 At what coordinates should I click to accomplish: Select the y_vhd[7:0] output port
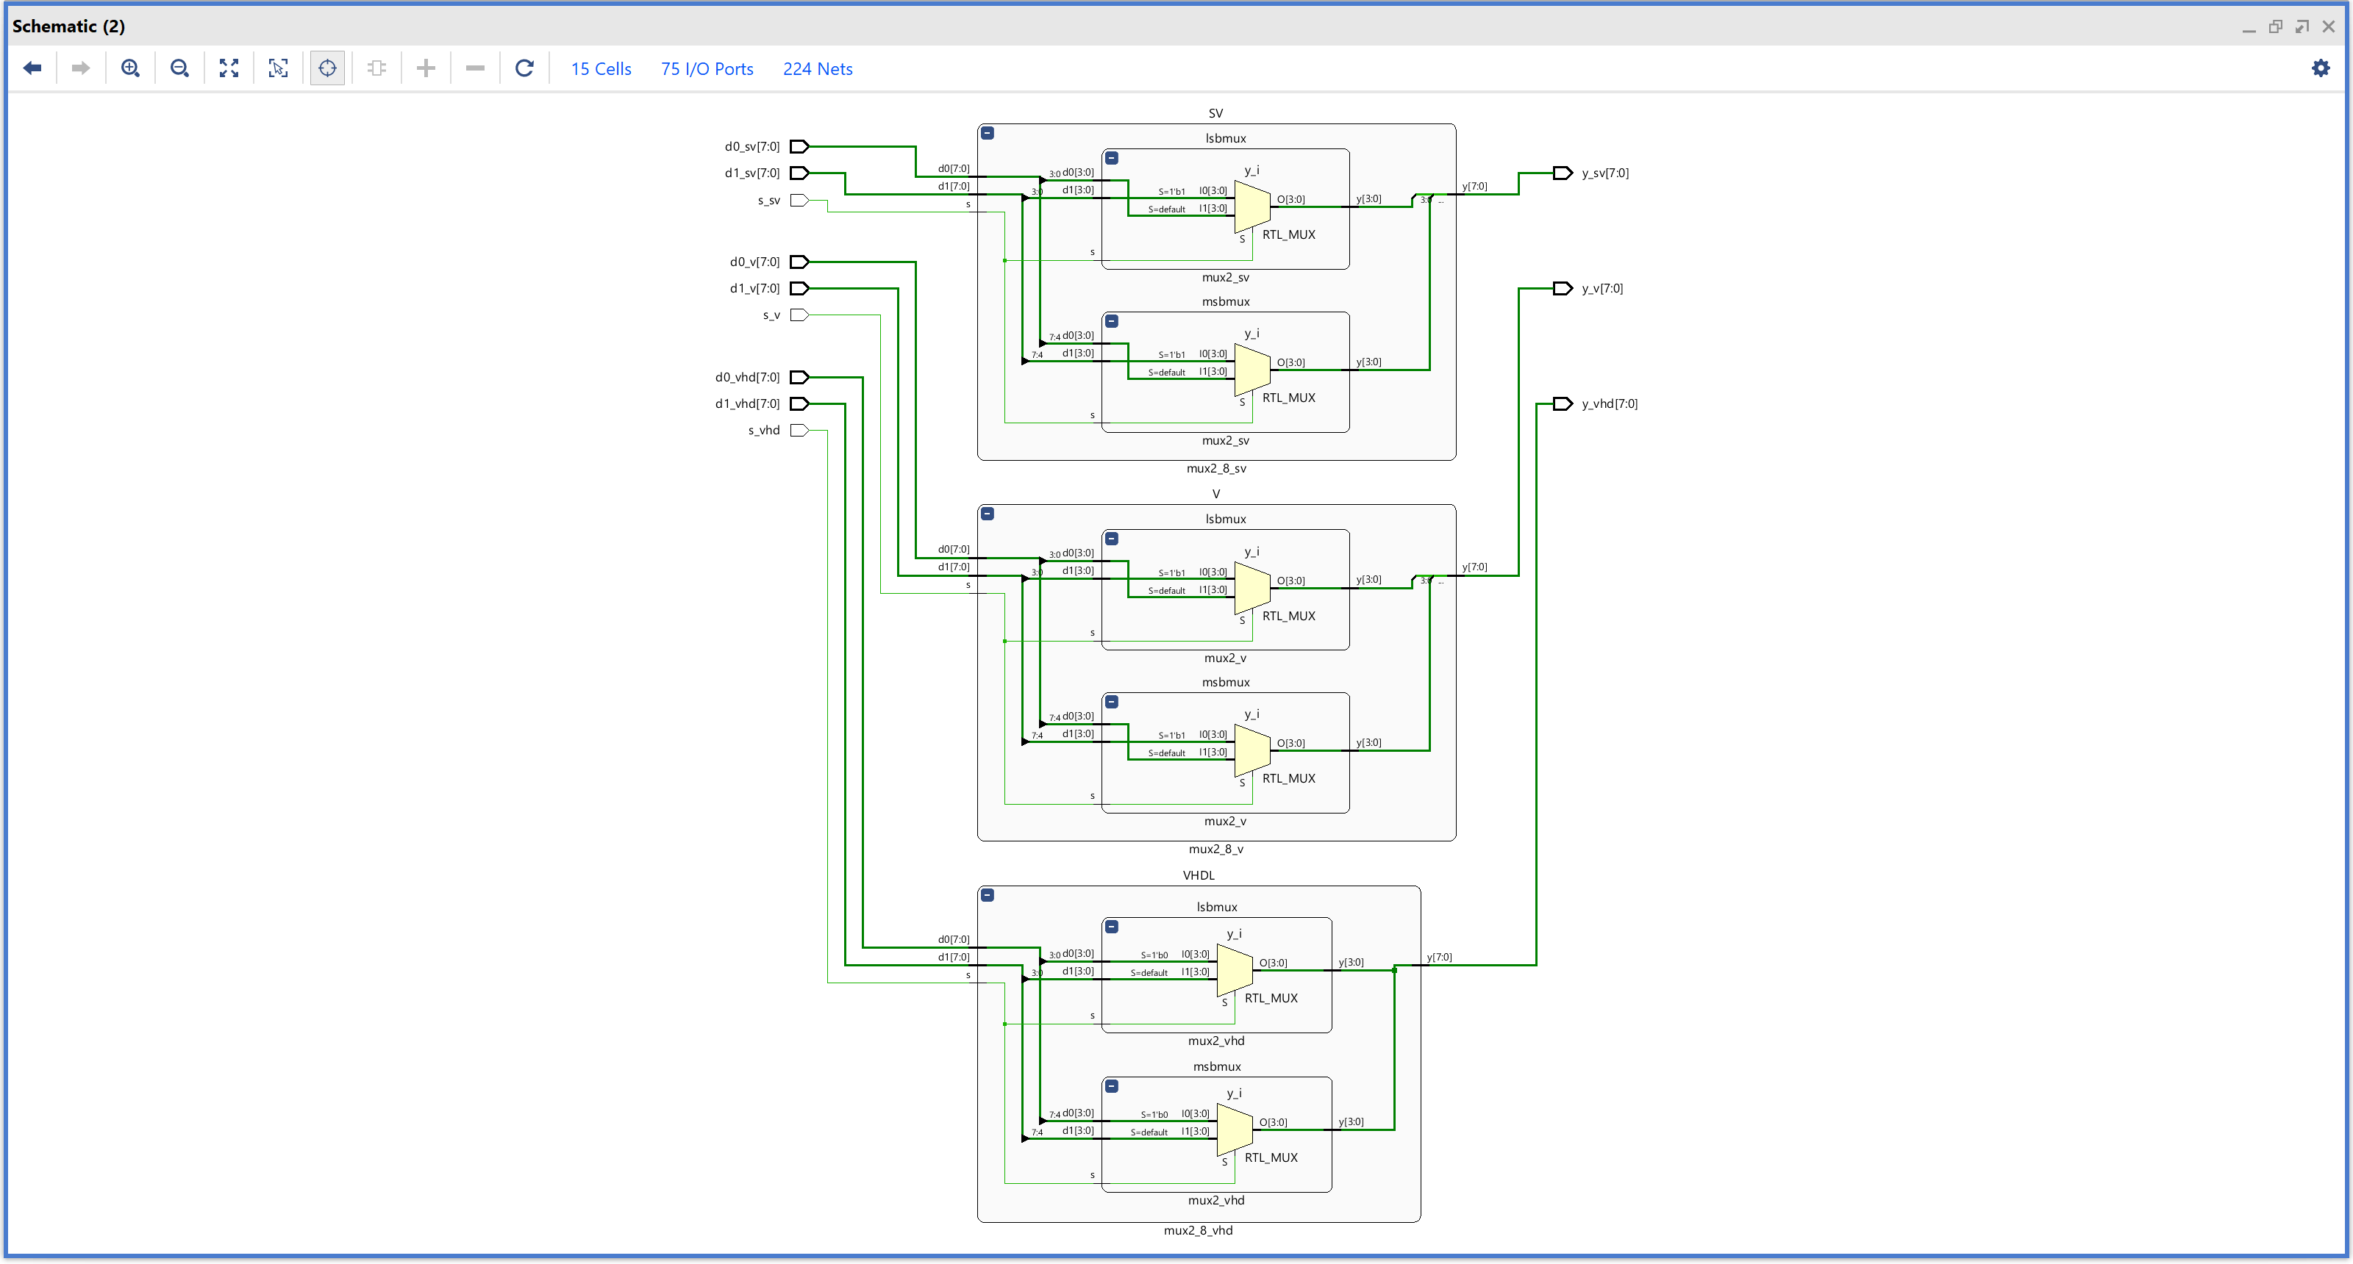pyautogui.click(x=1563, y=404)
